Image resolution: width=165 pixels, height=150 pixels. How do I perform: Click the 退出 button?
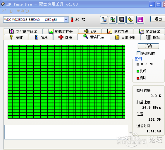pos(158,19)
